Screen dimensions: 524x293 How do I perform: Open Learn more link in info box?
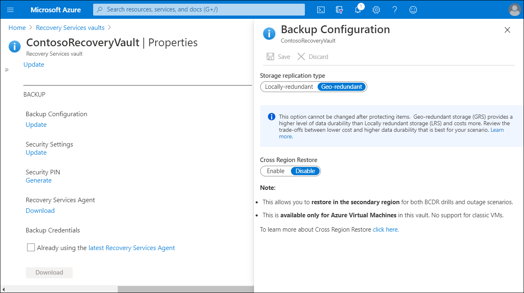point(497,130)
